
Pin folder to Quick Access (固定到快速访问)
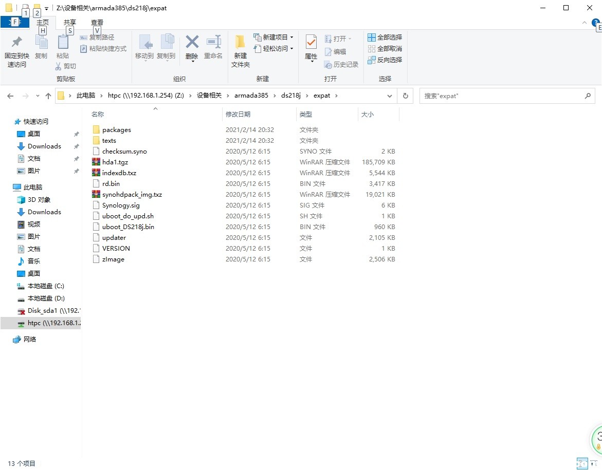point(17,52)
